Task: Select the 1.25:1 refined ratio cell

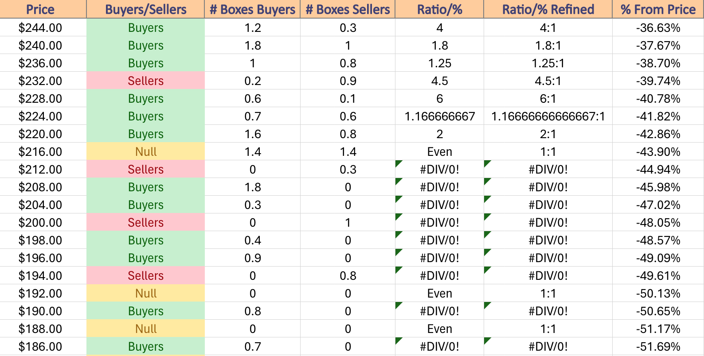Action: pos(548,63)
